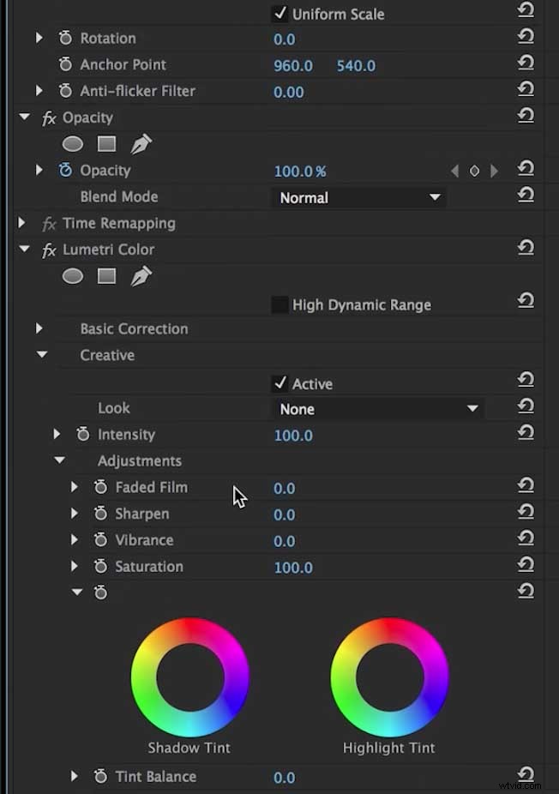The width and height of the screenshot is (559, 794).
Task: Reset the Tint Balance value
Action: 526,774
